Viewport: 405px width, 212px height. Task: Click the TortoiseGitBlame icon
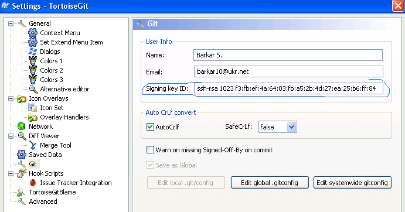(x=21, y=192)
